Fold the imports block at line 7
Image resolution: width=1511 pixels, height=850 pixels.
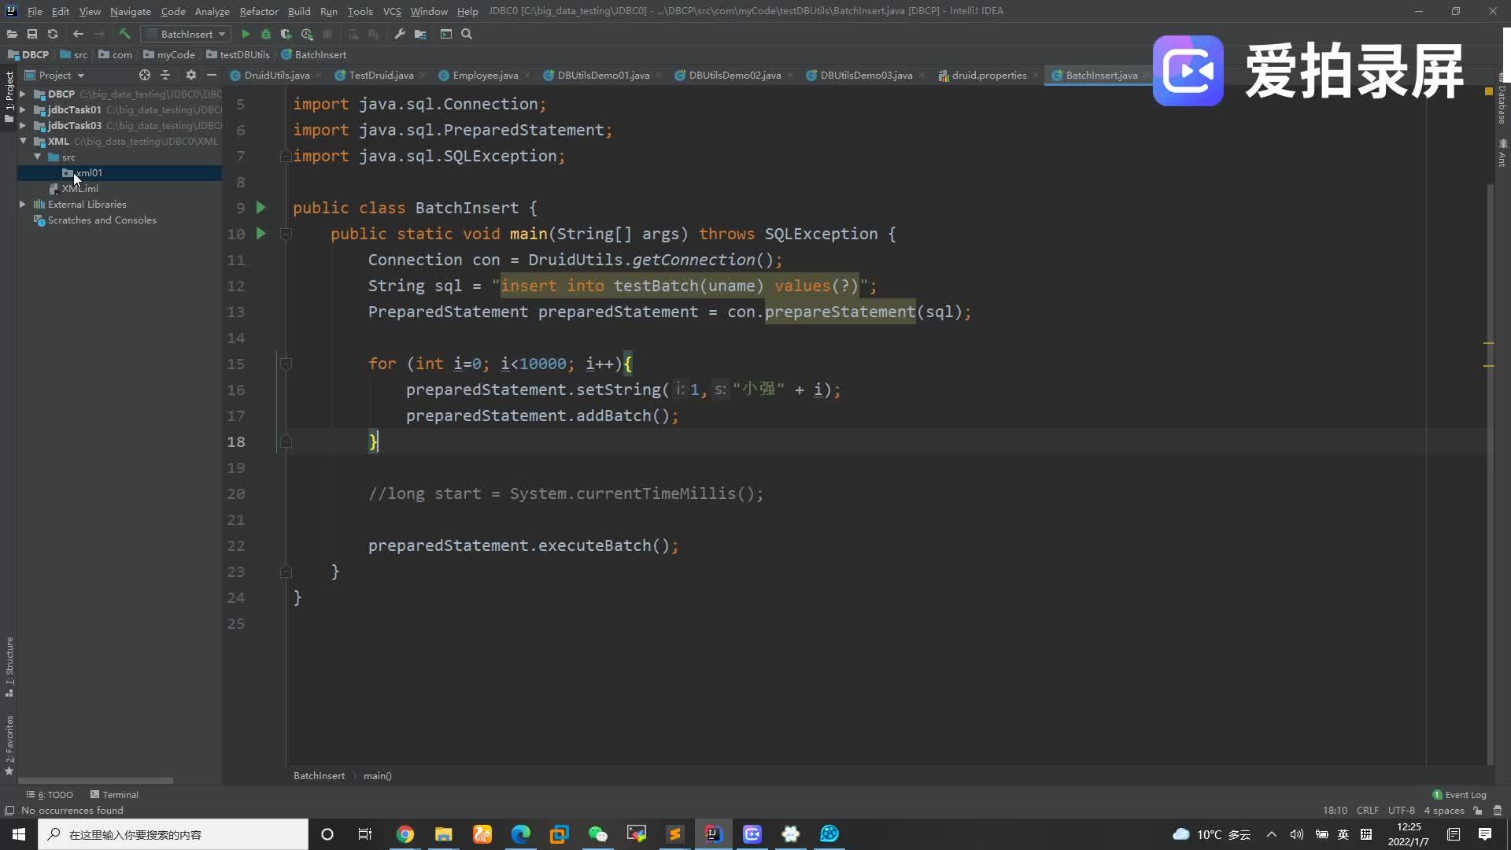[286, 156]
